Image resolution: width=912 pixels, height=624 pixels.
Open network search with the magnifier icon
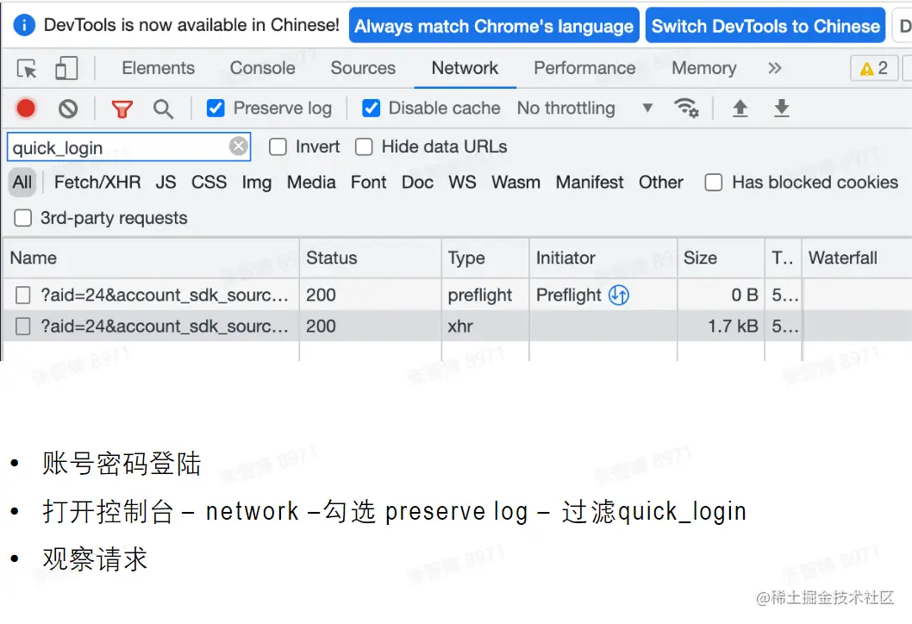tap(163, 109)
